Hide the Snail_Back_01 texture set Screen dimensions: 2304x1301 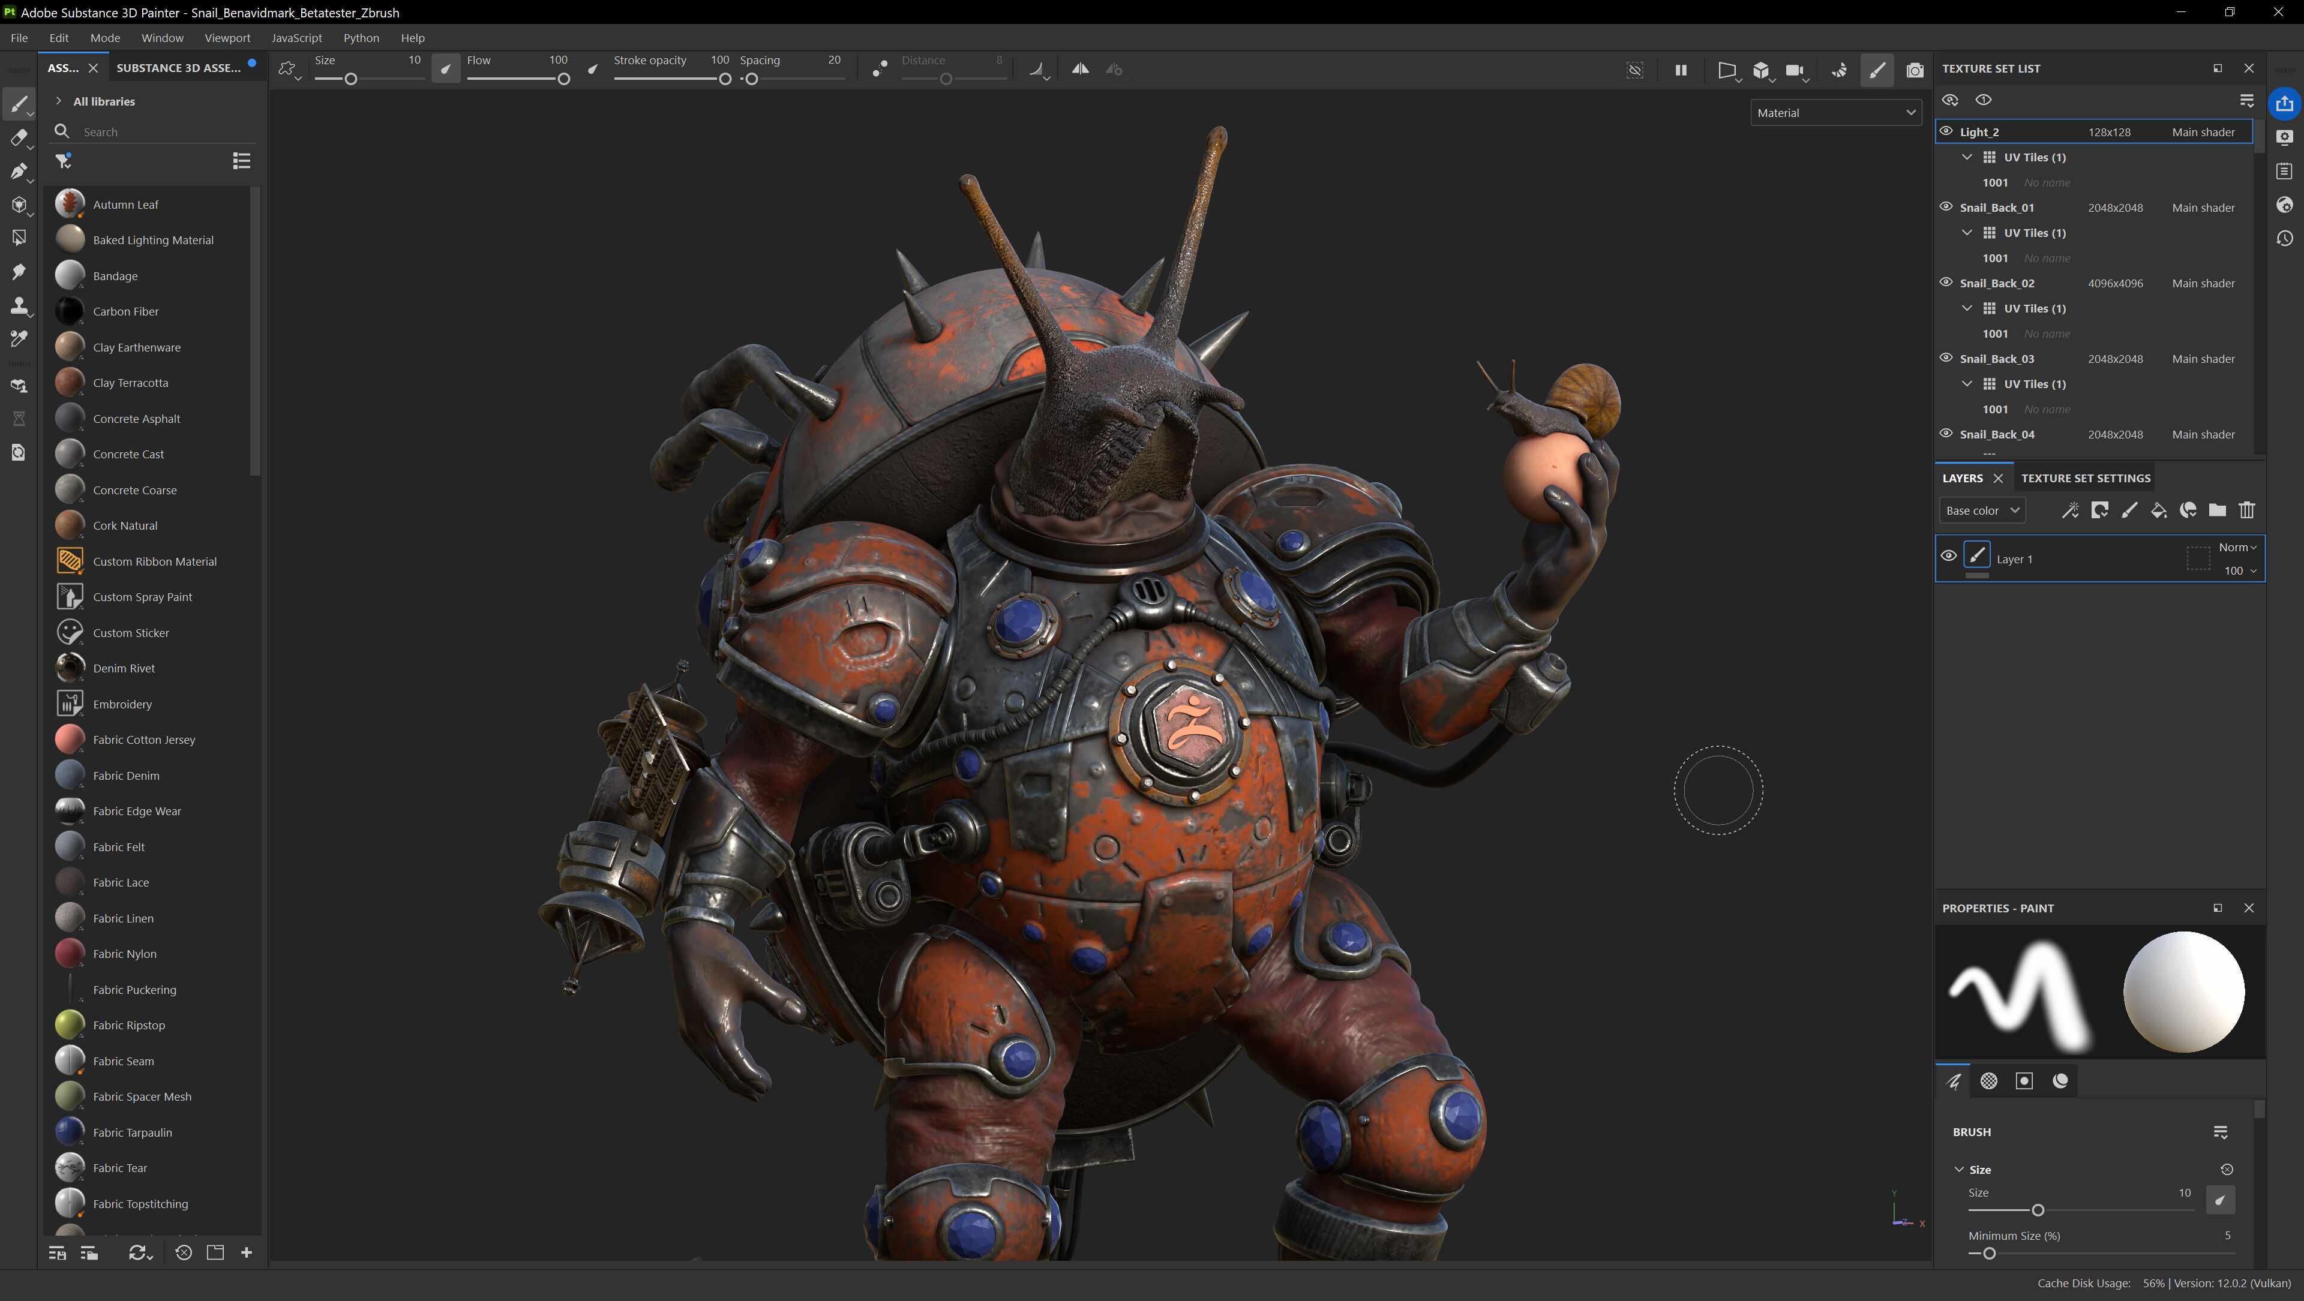click(1945, 206)
